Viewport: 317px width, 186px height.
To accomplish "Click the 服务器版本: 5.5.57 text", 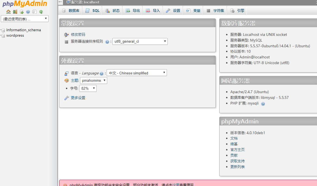I will (270, 46).
